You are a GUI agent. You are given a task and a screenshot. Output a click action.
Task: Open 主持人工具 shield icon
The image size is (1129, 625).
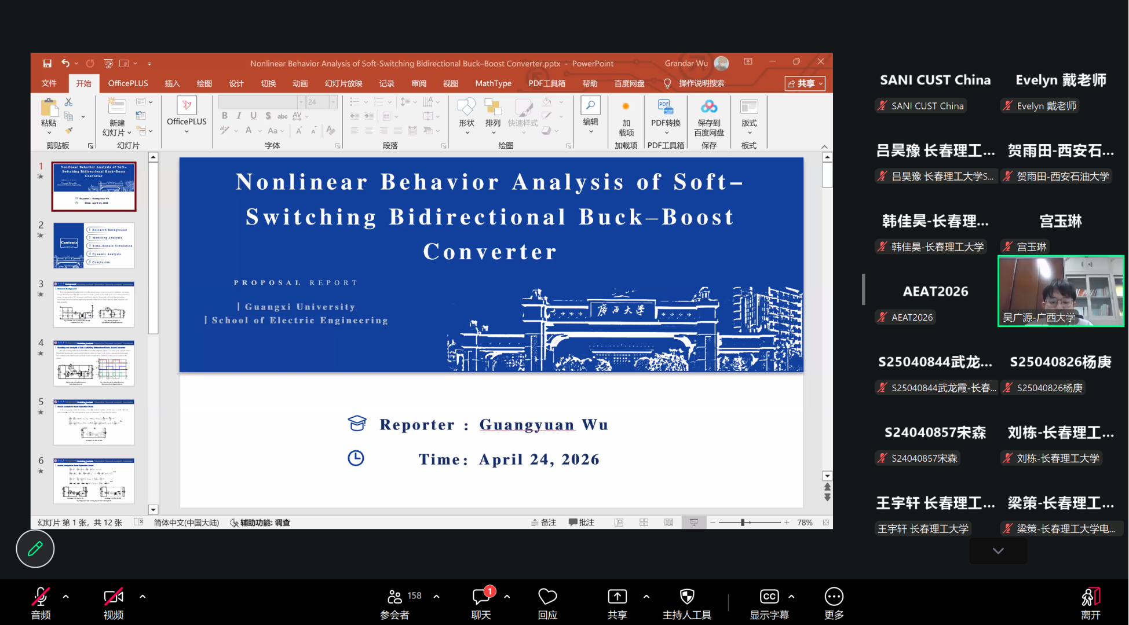[x=686, y=597]
